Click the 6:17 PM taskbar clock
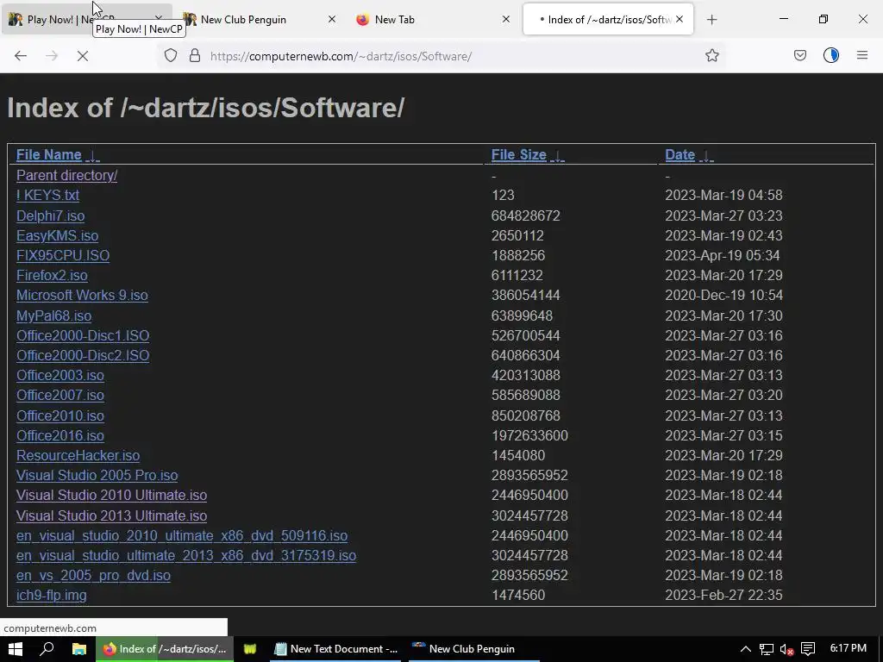 [849, 648]
